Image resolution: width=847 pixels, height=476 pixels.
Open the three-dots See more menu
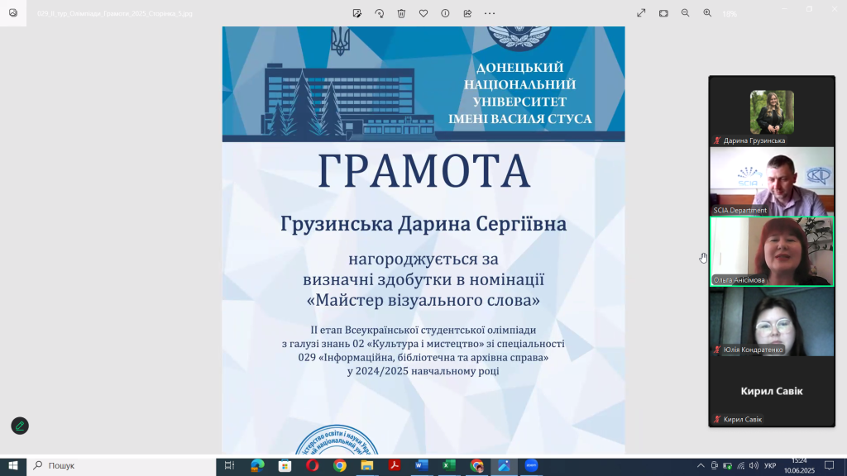[490, 13]
